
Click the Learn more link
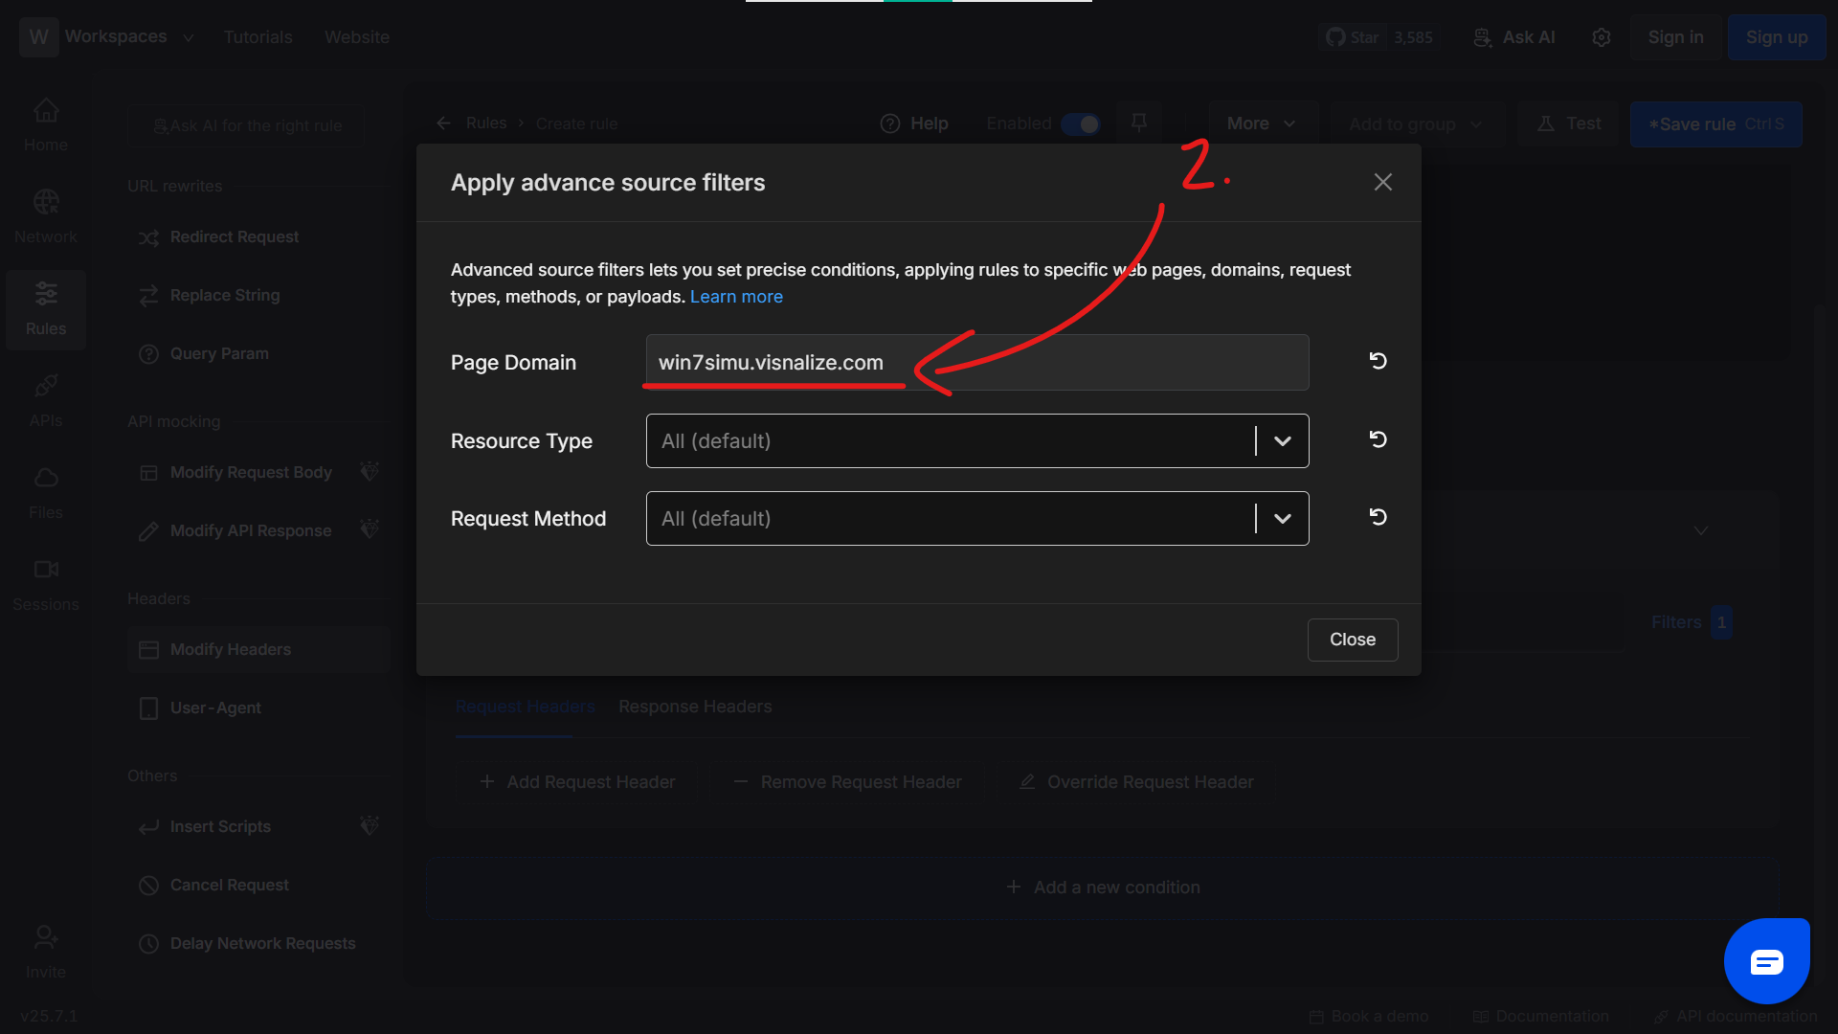click(736, 296)
